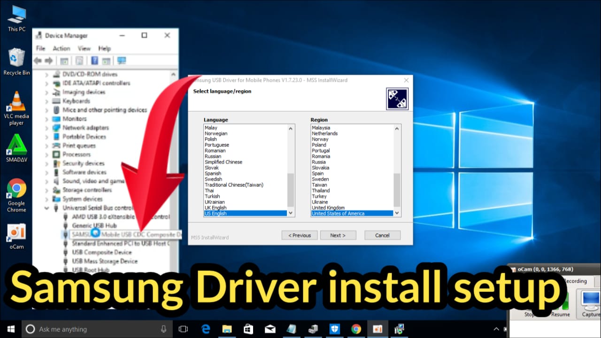This screenshot has width=601, height=338.
Task: Click the Task View taskbar icon
Action: pos(183,329)
